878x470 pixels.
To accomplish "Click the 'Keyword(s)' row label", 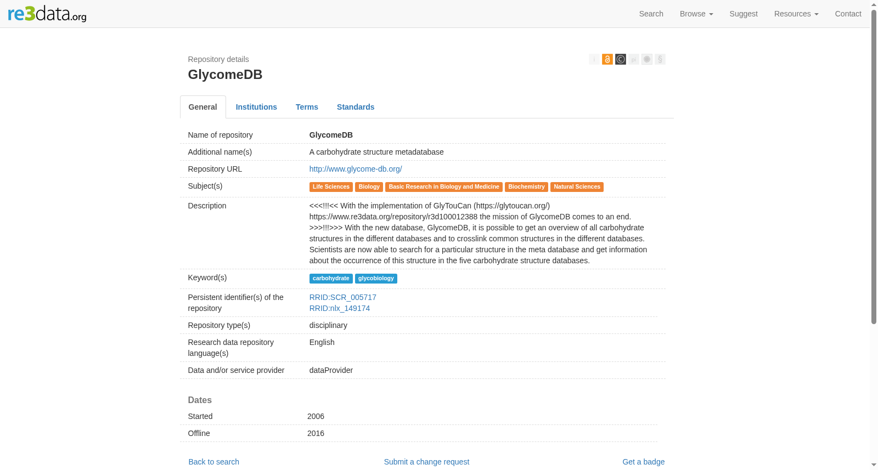I will (207, 278).
